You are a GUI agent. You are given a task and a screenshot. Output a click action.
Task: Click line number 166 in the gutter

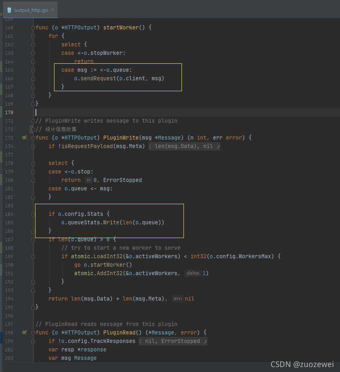click(x=9, y=79)
